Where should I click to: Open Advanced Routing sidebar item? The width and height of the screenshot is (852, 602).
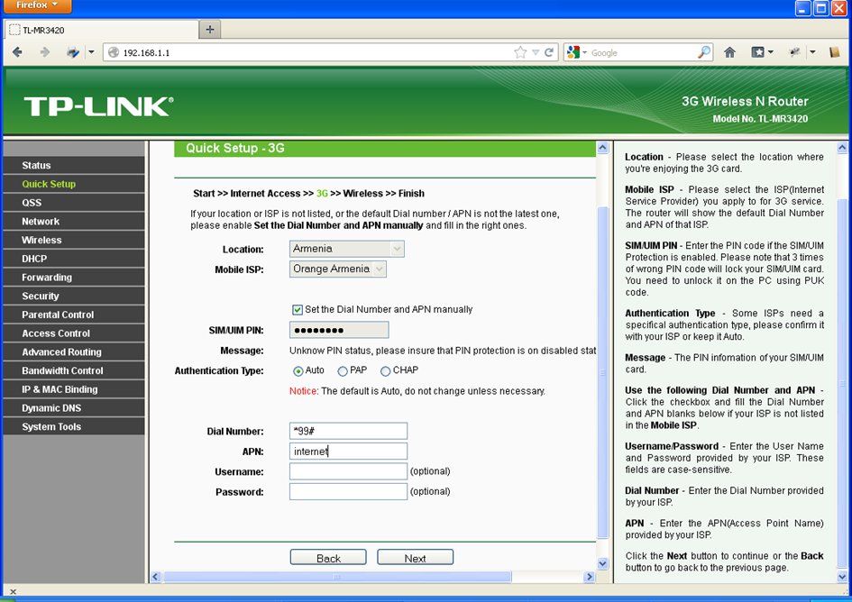coord(74,352)
